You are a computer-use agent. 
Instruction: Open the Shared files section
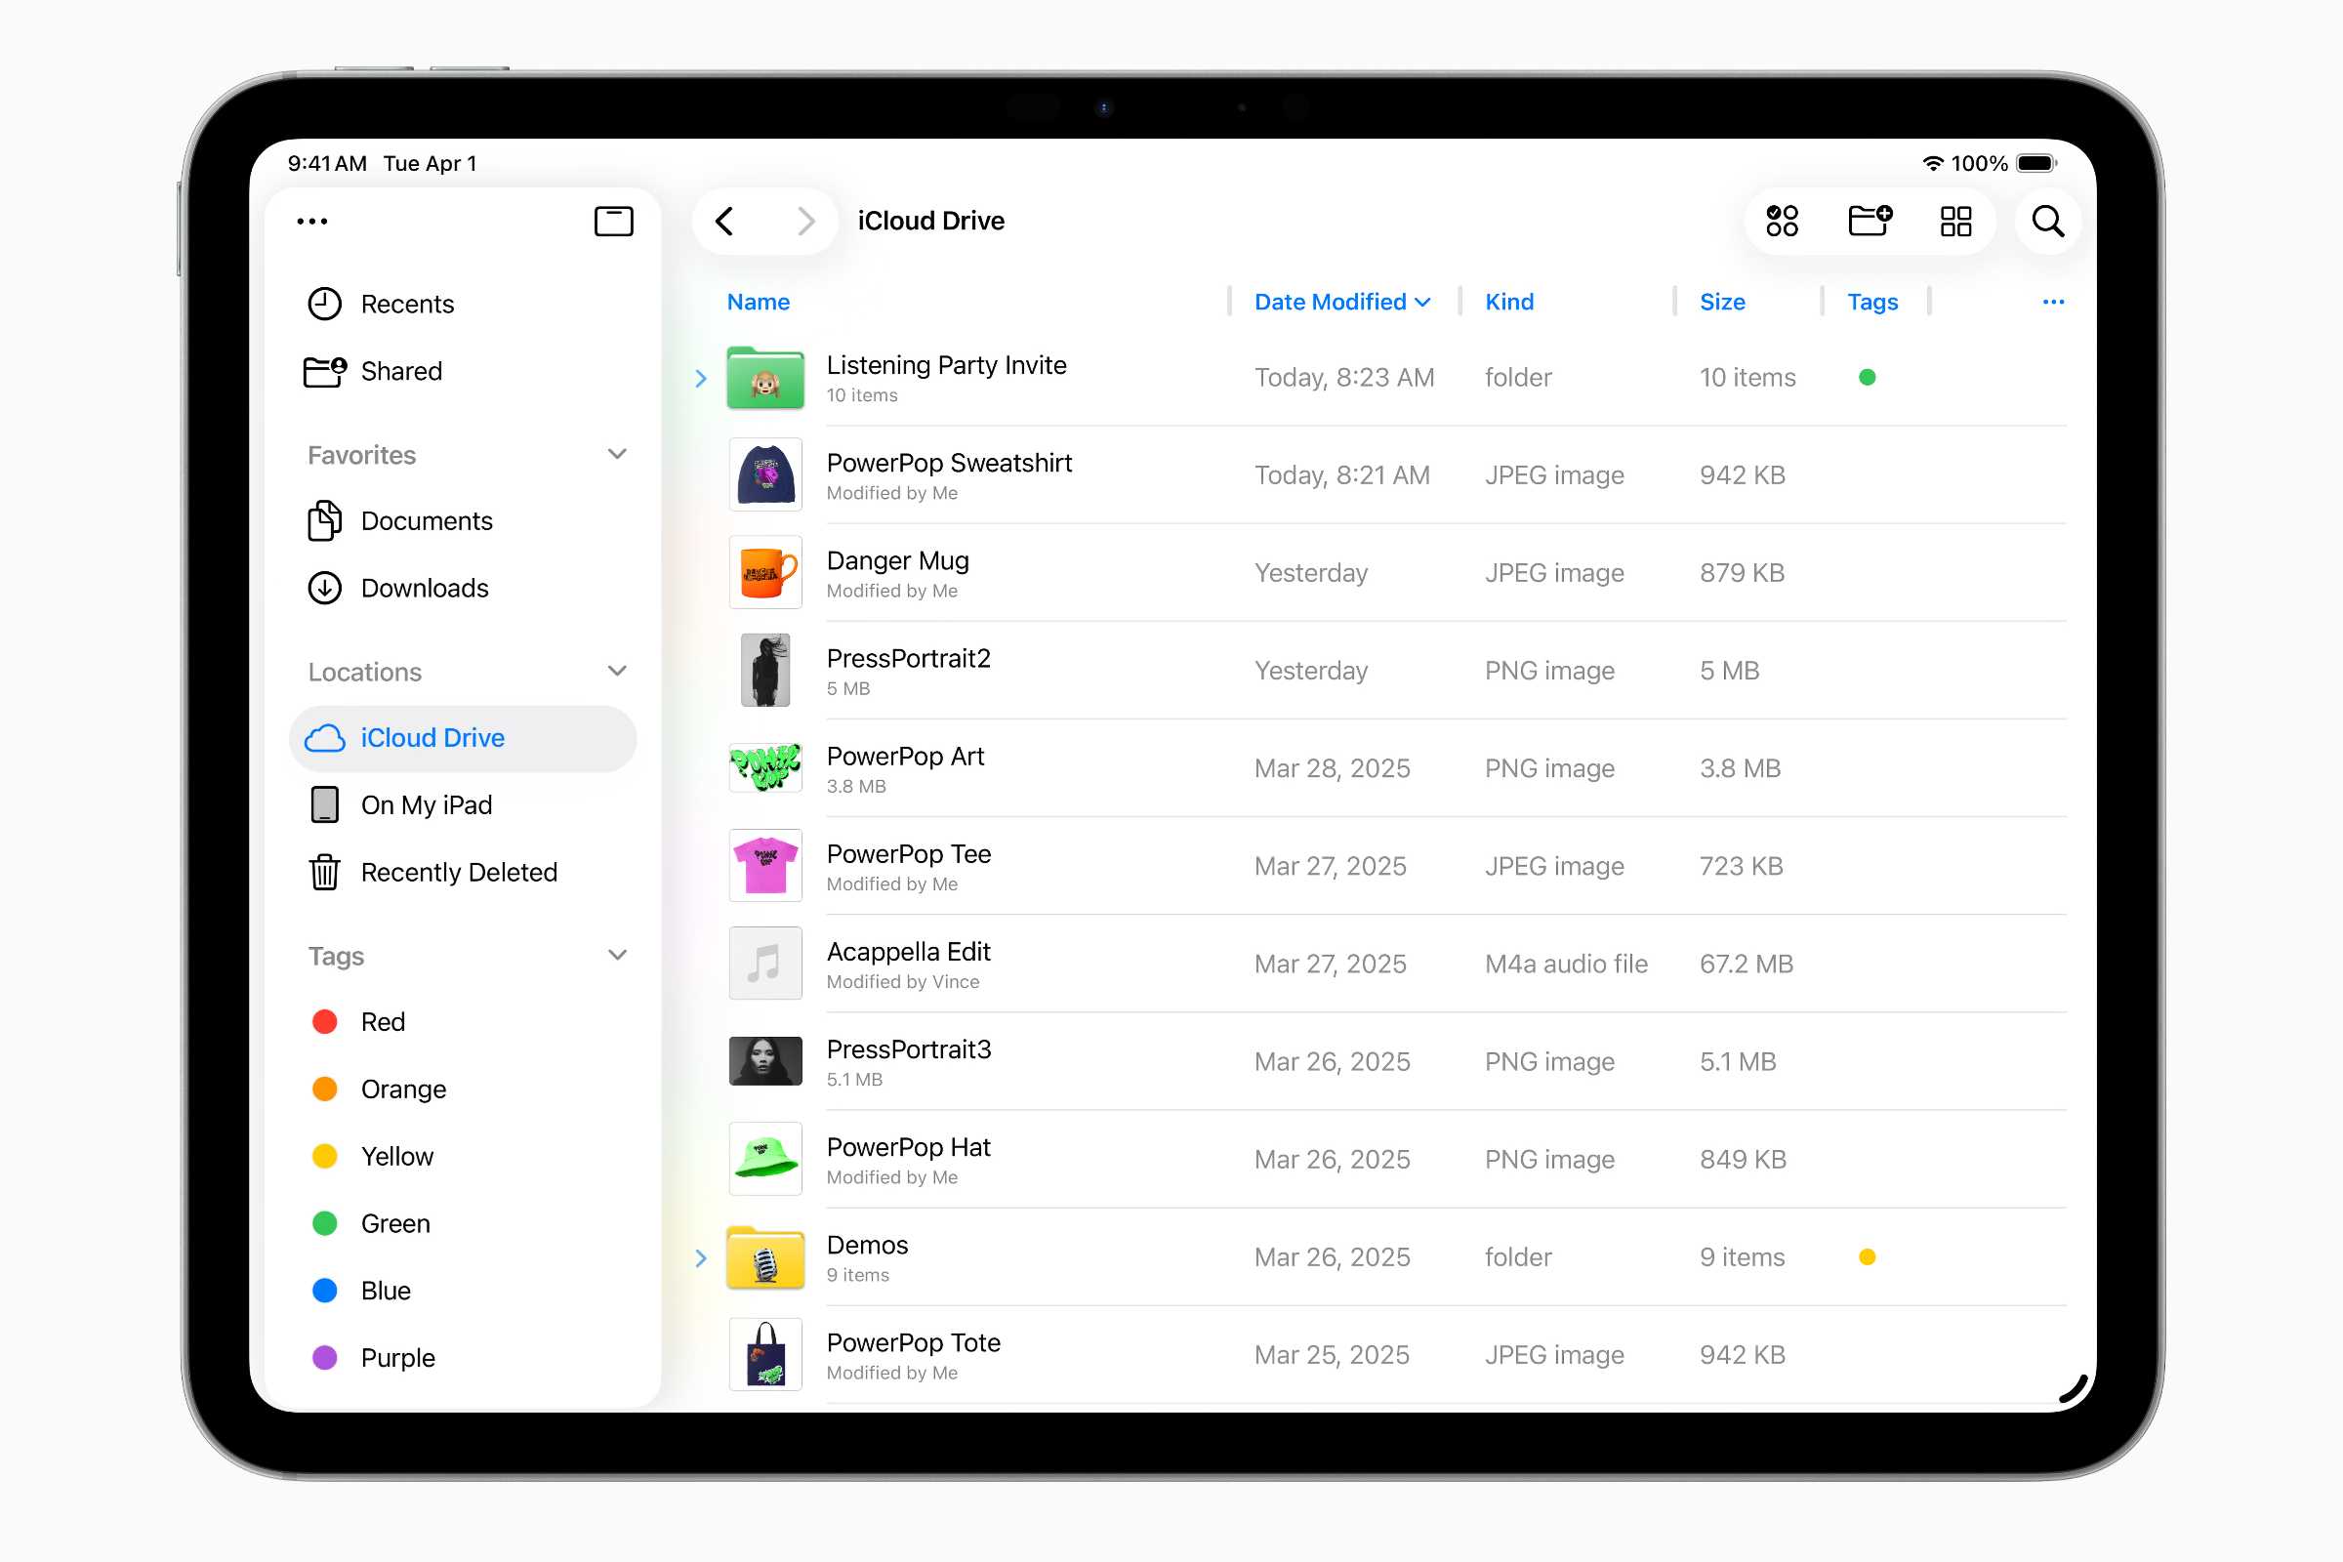[x=401, y=371]
